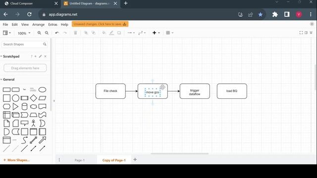Click the horizontal canvas scrollbar
Image resolution: width=317 pixels, height=178 pixels.
(x=179, y=154)
